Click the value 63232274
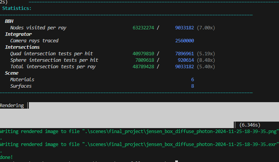 (143, 28)
